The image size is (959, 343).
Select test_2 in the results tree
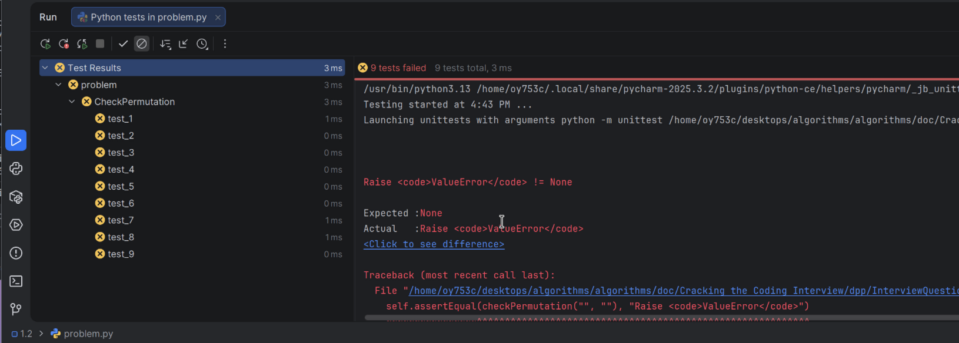click(x=192, y=136)
